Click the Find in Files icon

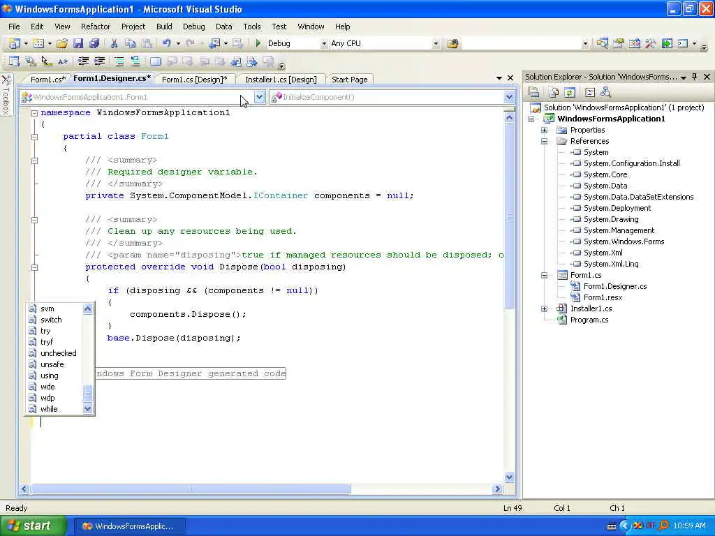pos(452,44)
